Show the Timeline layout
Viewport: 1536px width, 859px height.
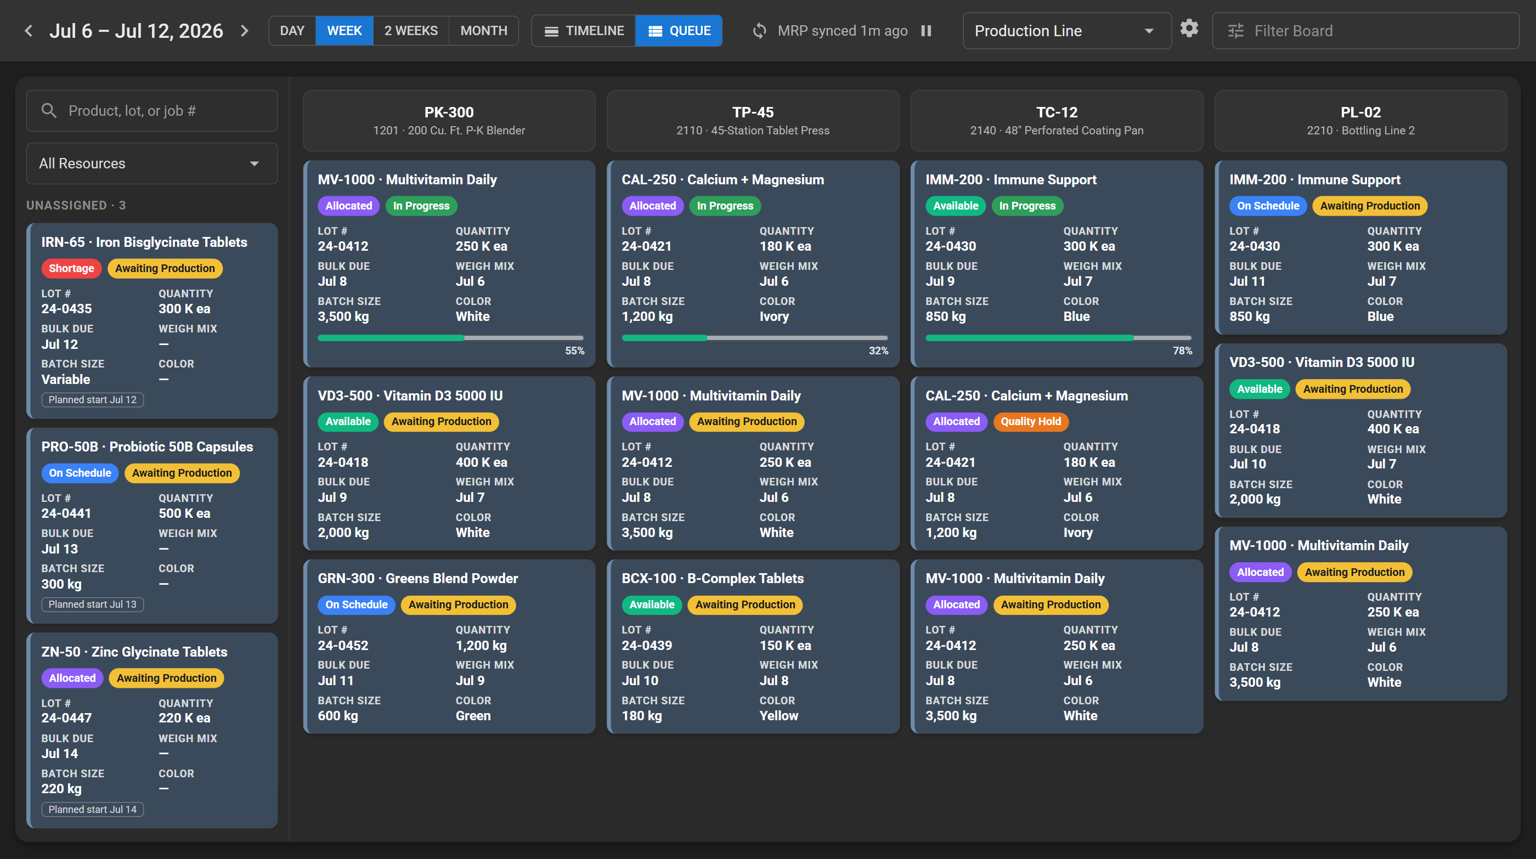pos(584,30)
